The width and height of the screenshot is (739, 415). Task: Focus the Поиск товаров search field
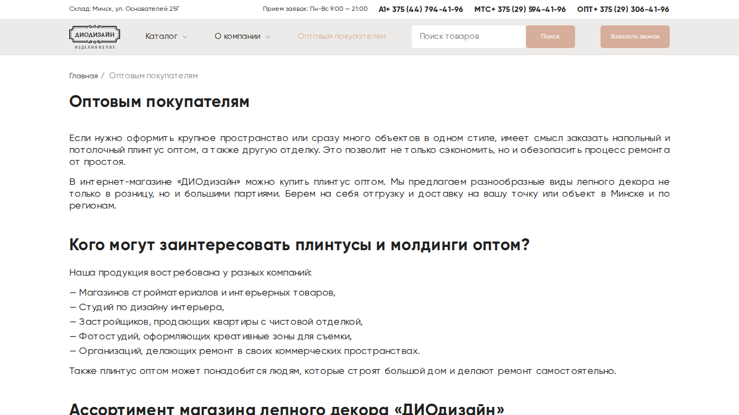click(469, 37)
